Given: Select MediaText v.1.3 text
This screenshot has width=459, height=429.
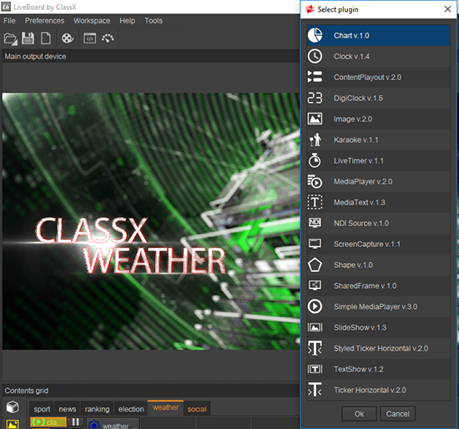Looking at the screenshot, I should 360,202.
